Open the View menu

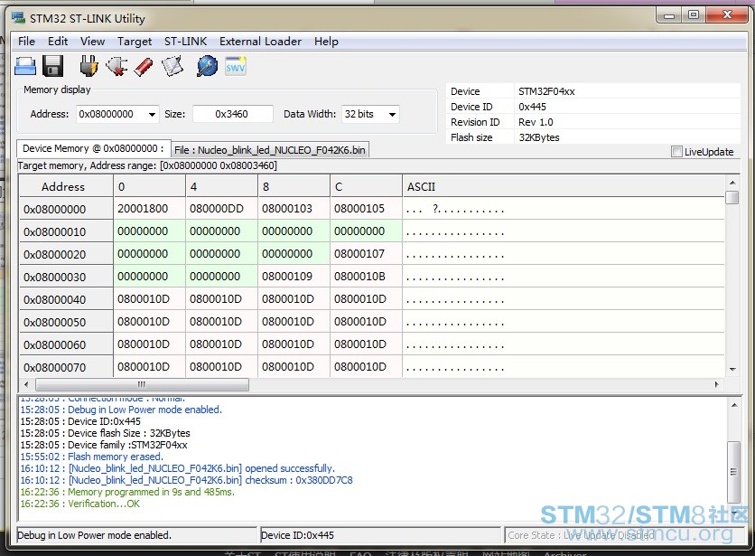coord(92,42)
